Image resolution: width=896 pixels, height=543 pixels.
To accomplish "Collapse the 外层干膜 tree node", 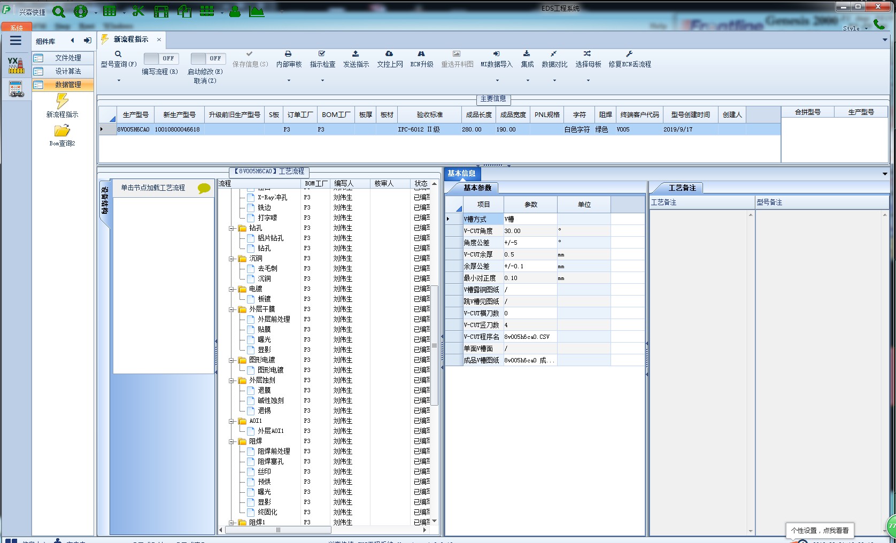I will coord(232,309).
